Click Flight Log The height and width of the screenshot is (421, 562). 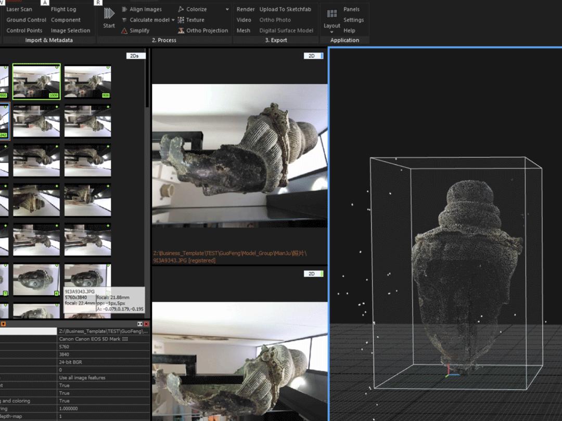pyautogui.click(x=63, y=9)
